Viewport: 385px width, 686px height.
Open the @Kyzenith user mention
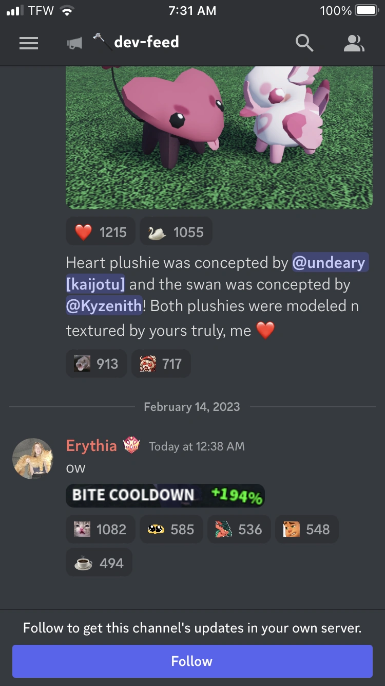click(104, 305)
